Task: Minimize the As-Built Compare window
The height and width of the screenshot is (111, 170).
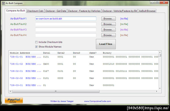Action: tap(152, 3)
